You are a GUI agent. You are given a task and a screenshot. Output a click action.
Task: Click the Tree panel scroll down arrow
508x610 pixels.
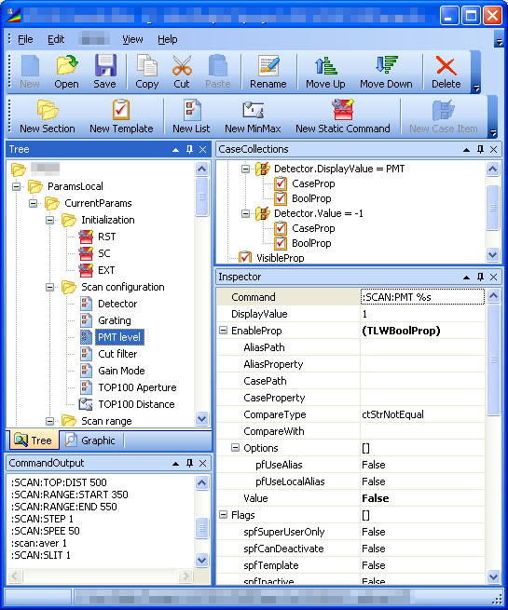[x=201, y=418]
